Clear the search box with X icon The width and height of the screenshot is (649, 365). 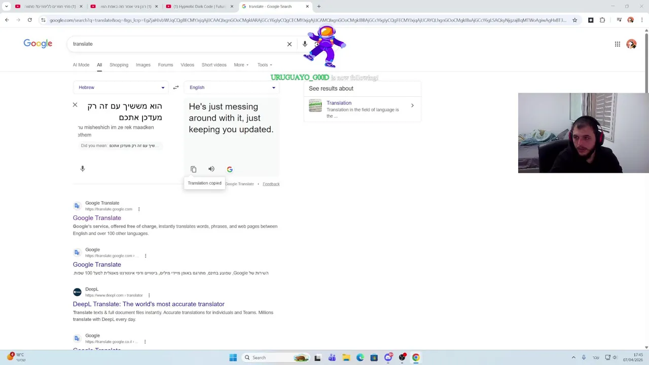(290, 44)
